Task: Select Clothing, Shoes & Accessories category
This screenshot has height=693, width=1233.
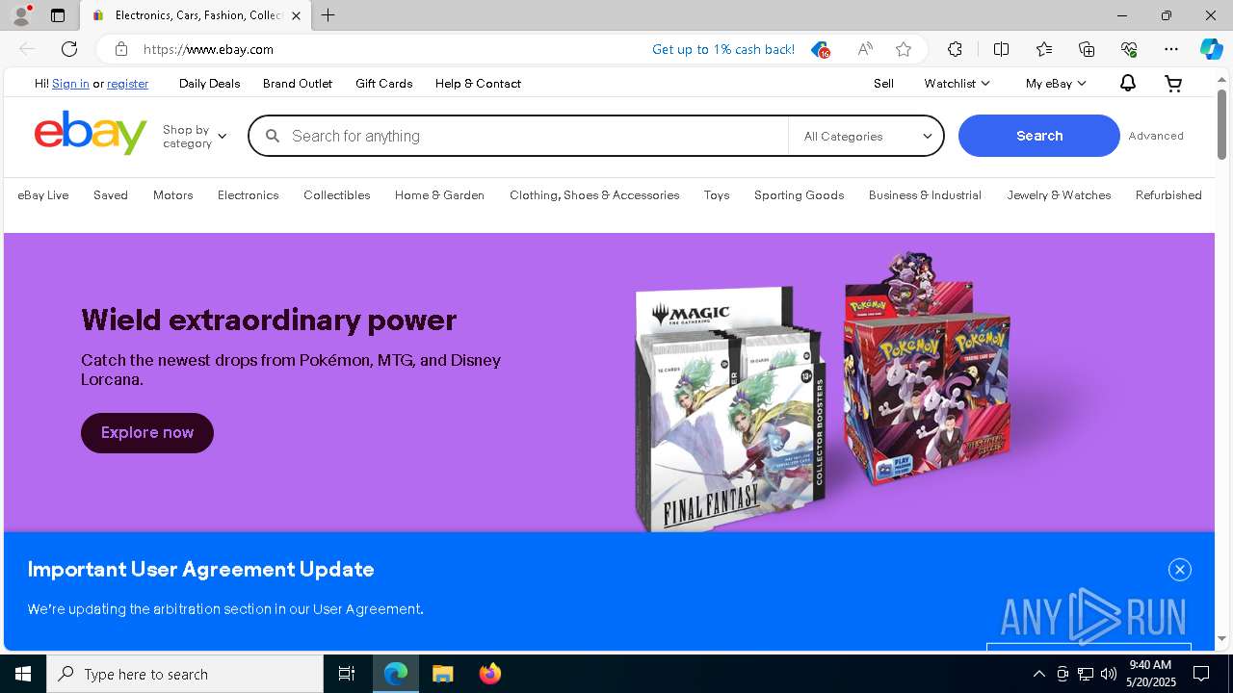Action: [x=594, y=195]
